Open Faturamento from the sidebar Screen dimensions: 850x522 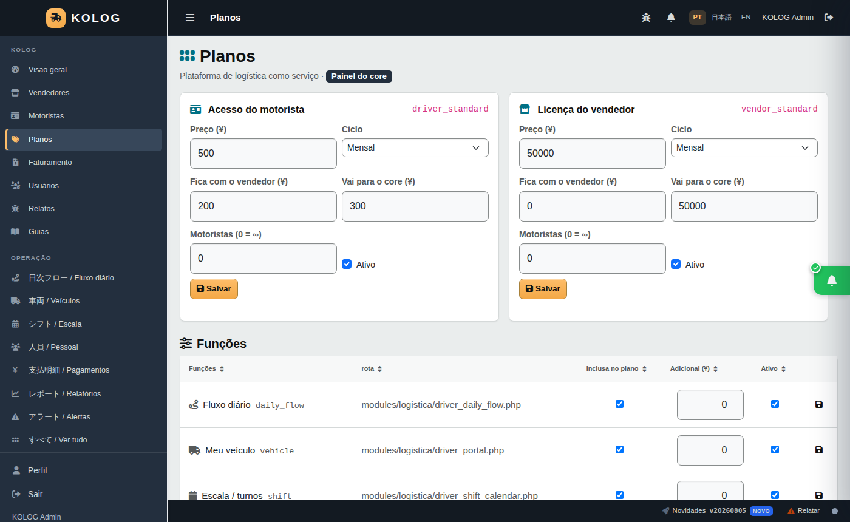pyautogui.click(x=84, y=163)
